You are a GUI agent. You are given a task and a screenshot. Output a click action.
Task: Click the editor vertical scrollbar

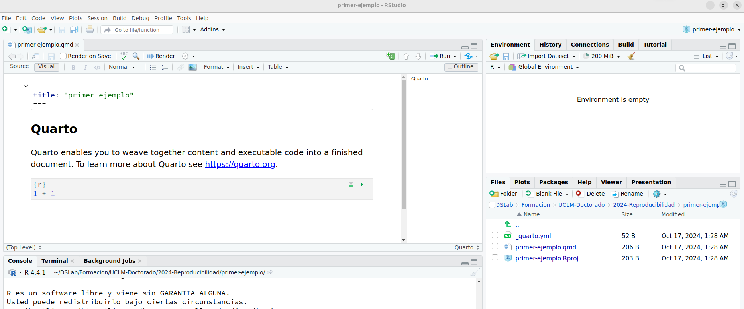[404, 143]
